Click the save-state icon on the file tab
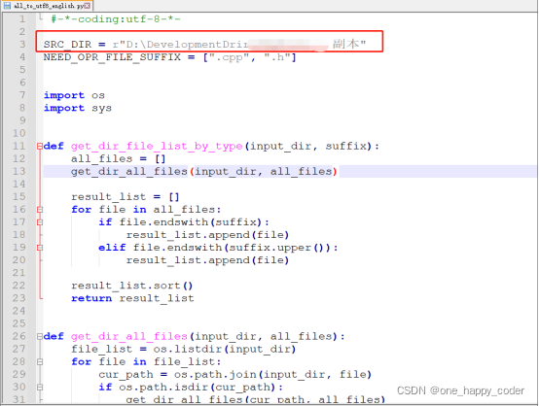Image resolution: width=539 pixels, height=406 pixels. pyautogui.click(x=7, y=6)
